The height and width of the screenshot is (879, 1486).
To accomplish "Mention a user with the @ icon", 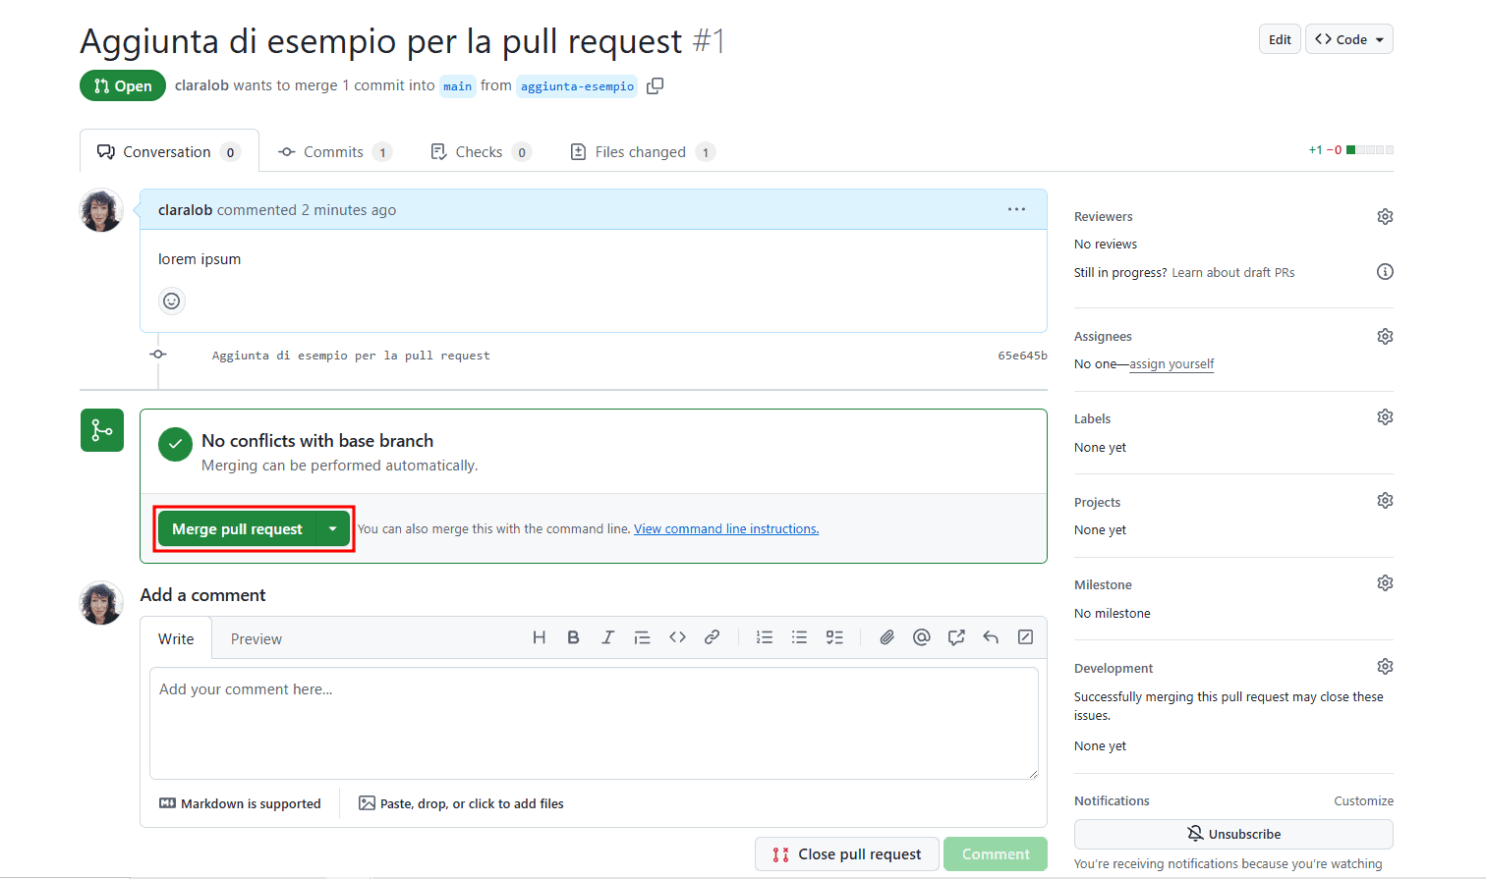I will click(x=921, y=636).
